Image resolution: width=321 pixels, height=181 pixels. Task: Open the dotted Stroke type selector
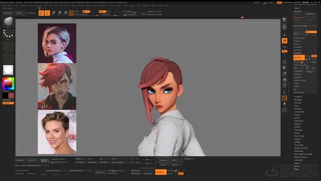coord(8,34)
